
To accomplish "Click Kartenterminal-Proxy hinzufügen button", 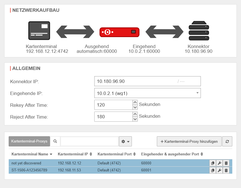I will point(189,142).
